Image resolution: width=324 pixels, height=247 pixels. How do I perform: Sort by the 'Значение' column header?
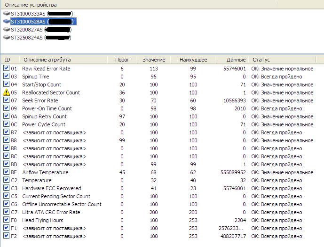pos(153,60)
